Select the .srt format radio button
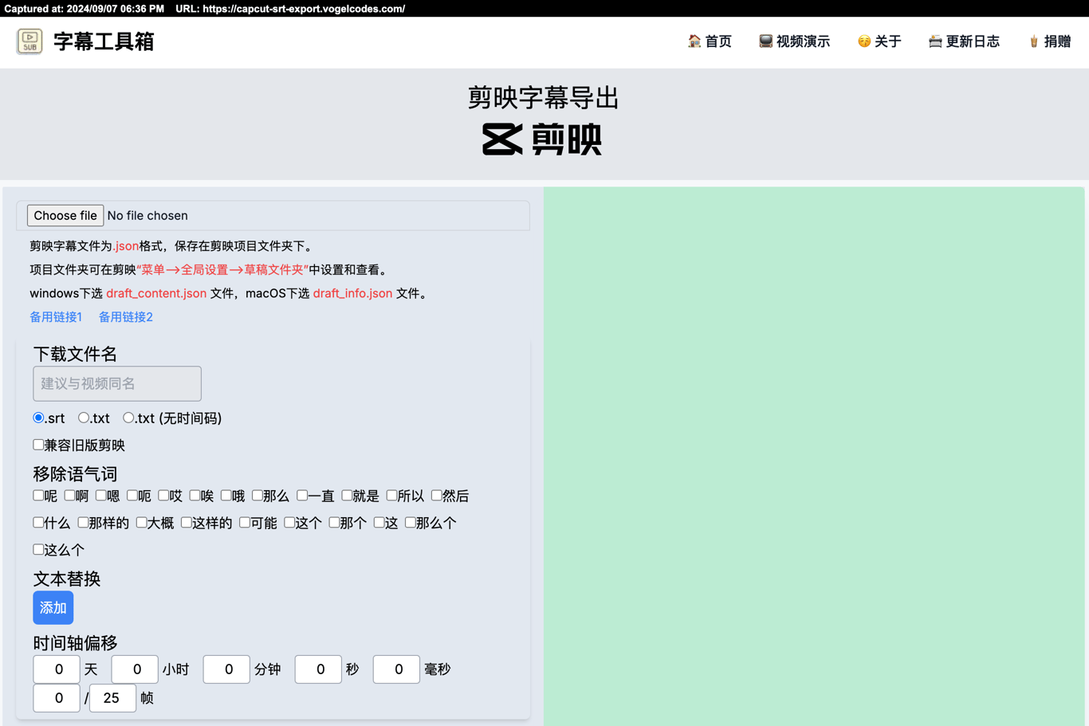1089x726 pixels. [38, 418]
